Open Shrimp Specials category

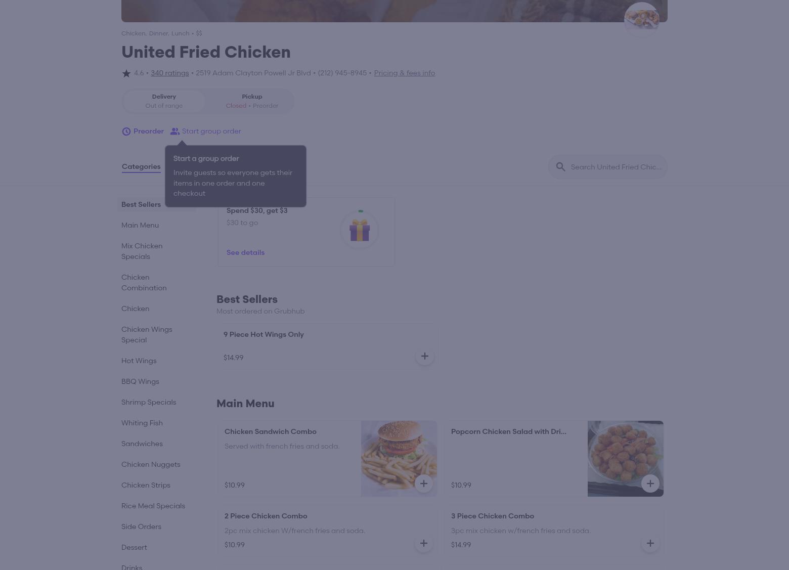(149, 402)
